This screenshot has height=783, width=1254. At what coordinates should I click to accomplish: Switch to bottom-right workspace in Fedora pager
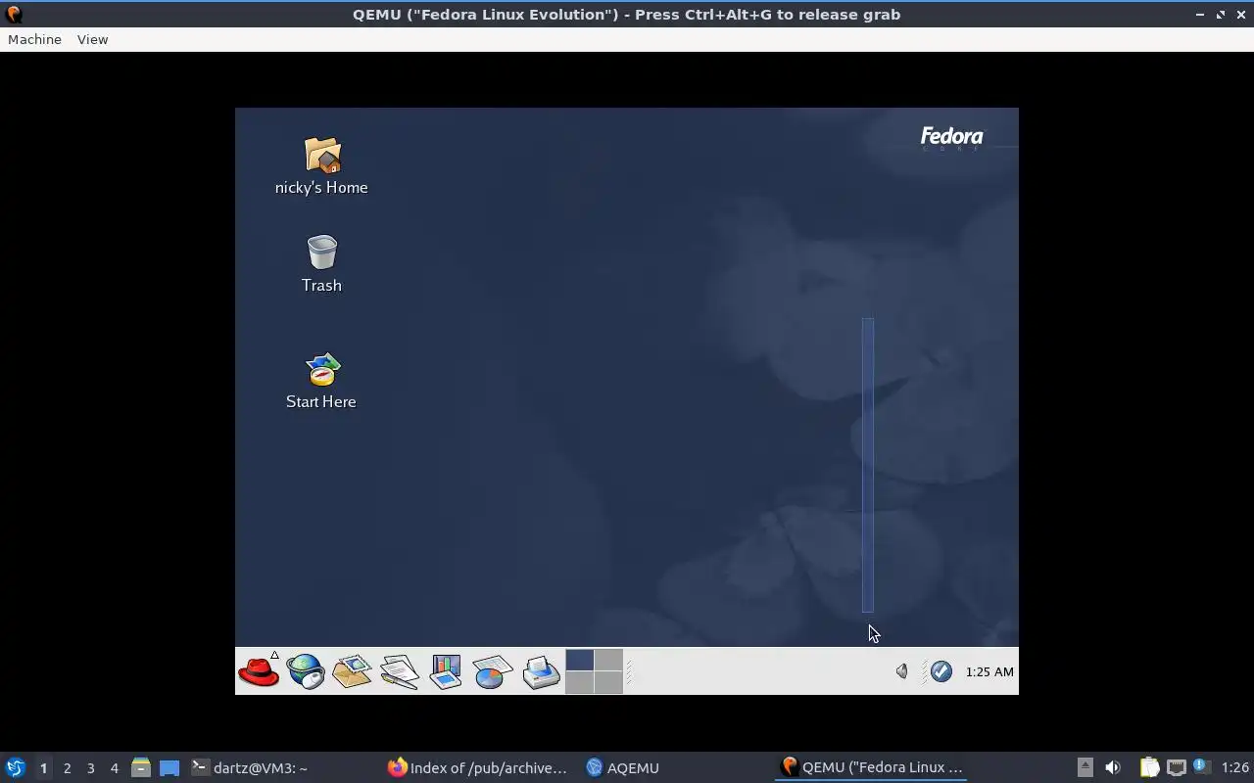[x=608, y=682]
